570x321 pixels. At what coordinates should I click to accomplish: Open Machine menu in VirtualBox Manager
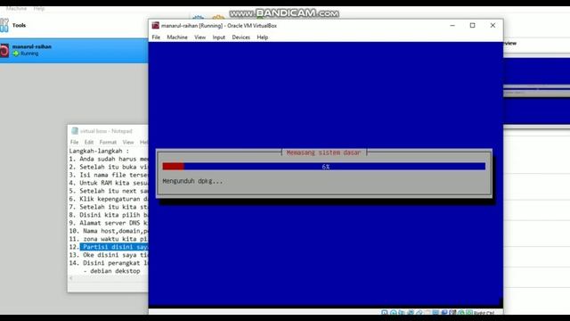[x=16, y=8]
